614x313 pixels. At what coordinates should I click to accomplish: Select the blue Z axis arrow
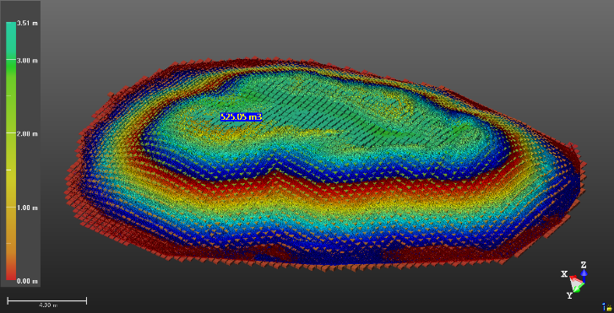[x=584, y=275]
